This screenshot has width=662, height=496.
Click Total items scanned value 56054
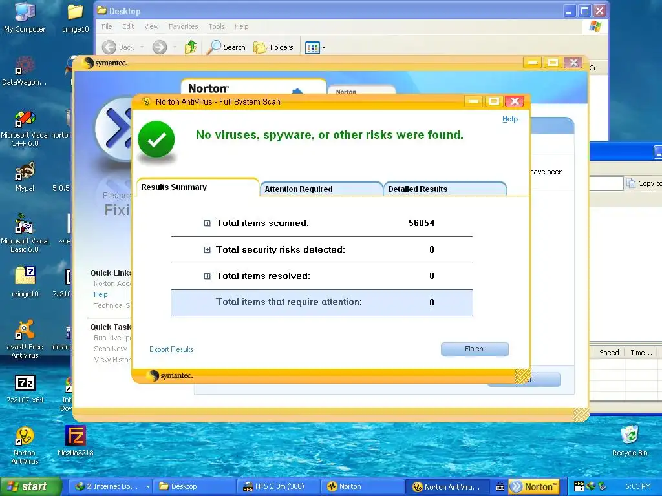pos(422,223)
